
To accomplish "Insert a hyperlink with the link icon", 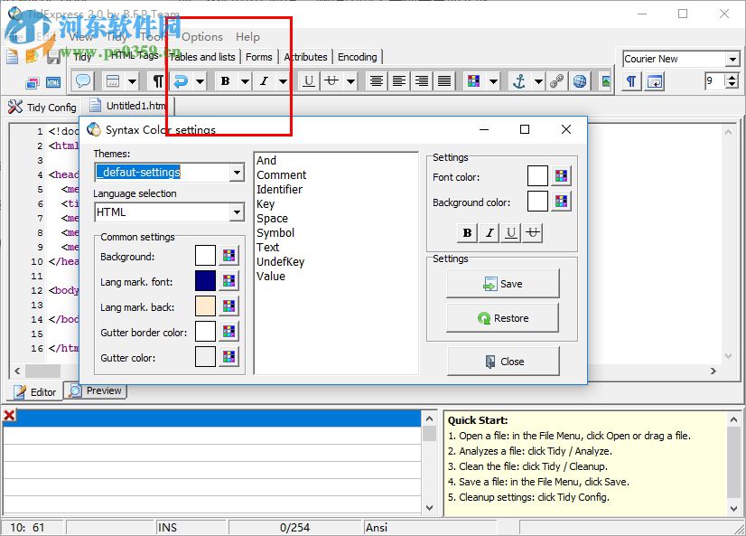I will (x=557, y=80).
